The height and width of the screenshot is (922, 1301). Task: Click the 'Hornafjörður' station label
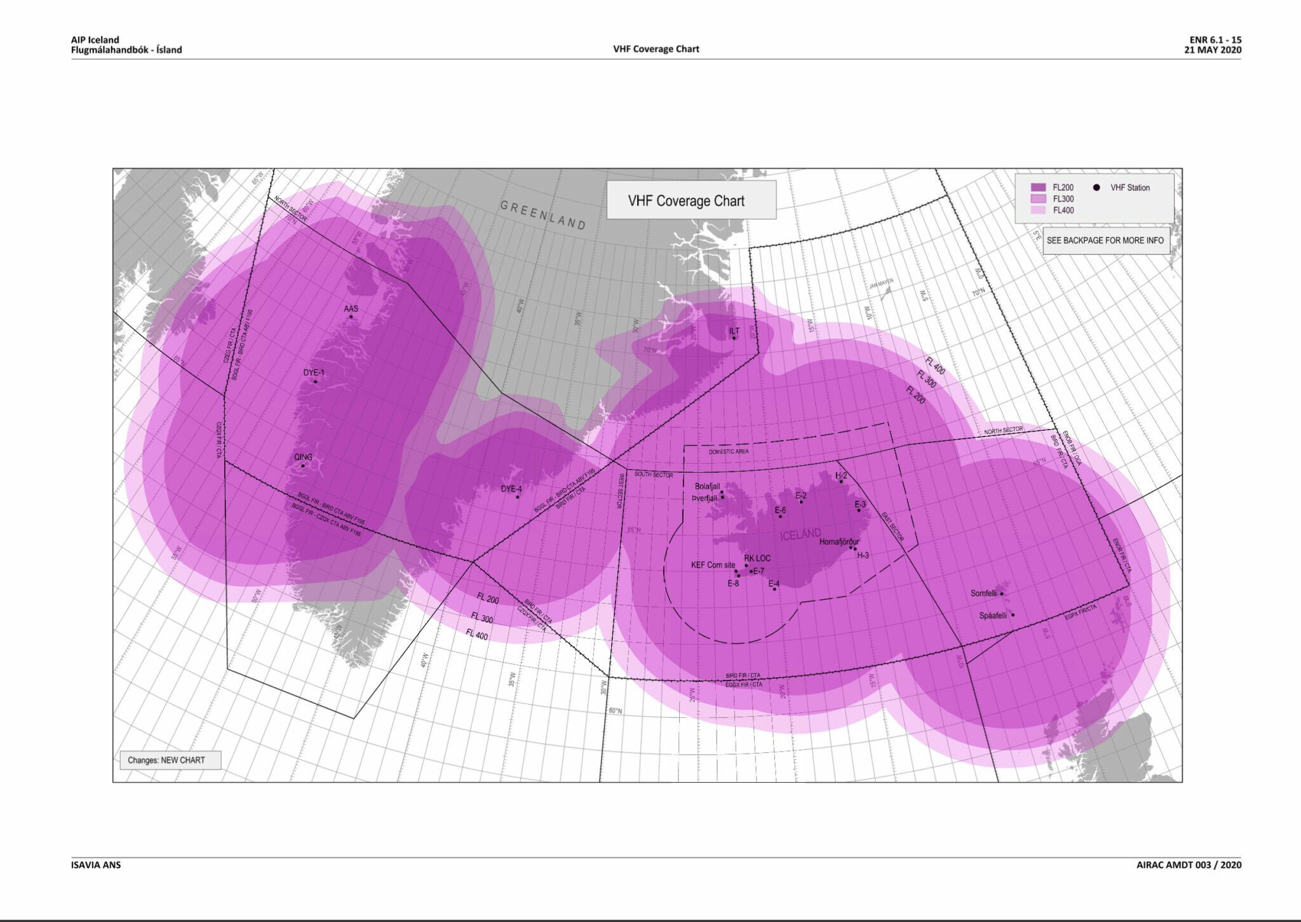point(839,542)
